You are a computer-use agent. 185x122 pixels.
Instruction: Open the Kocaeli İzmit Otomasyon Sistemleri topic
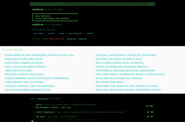coord(24,62)
